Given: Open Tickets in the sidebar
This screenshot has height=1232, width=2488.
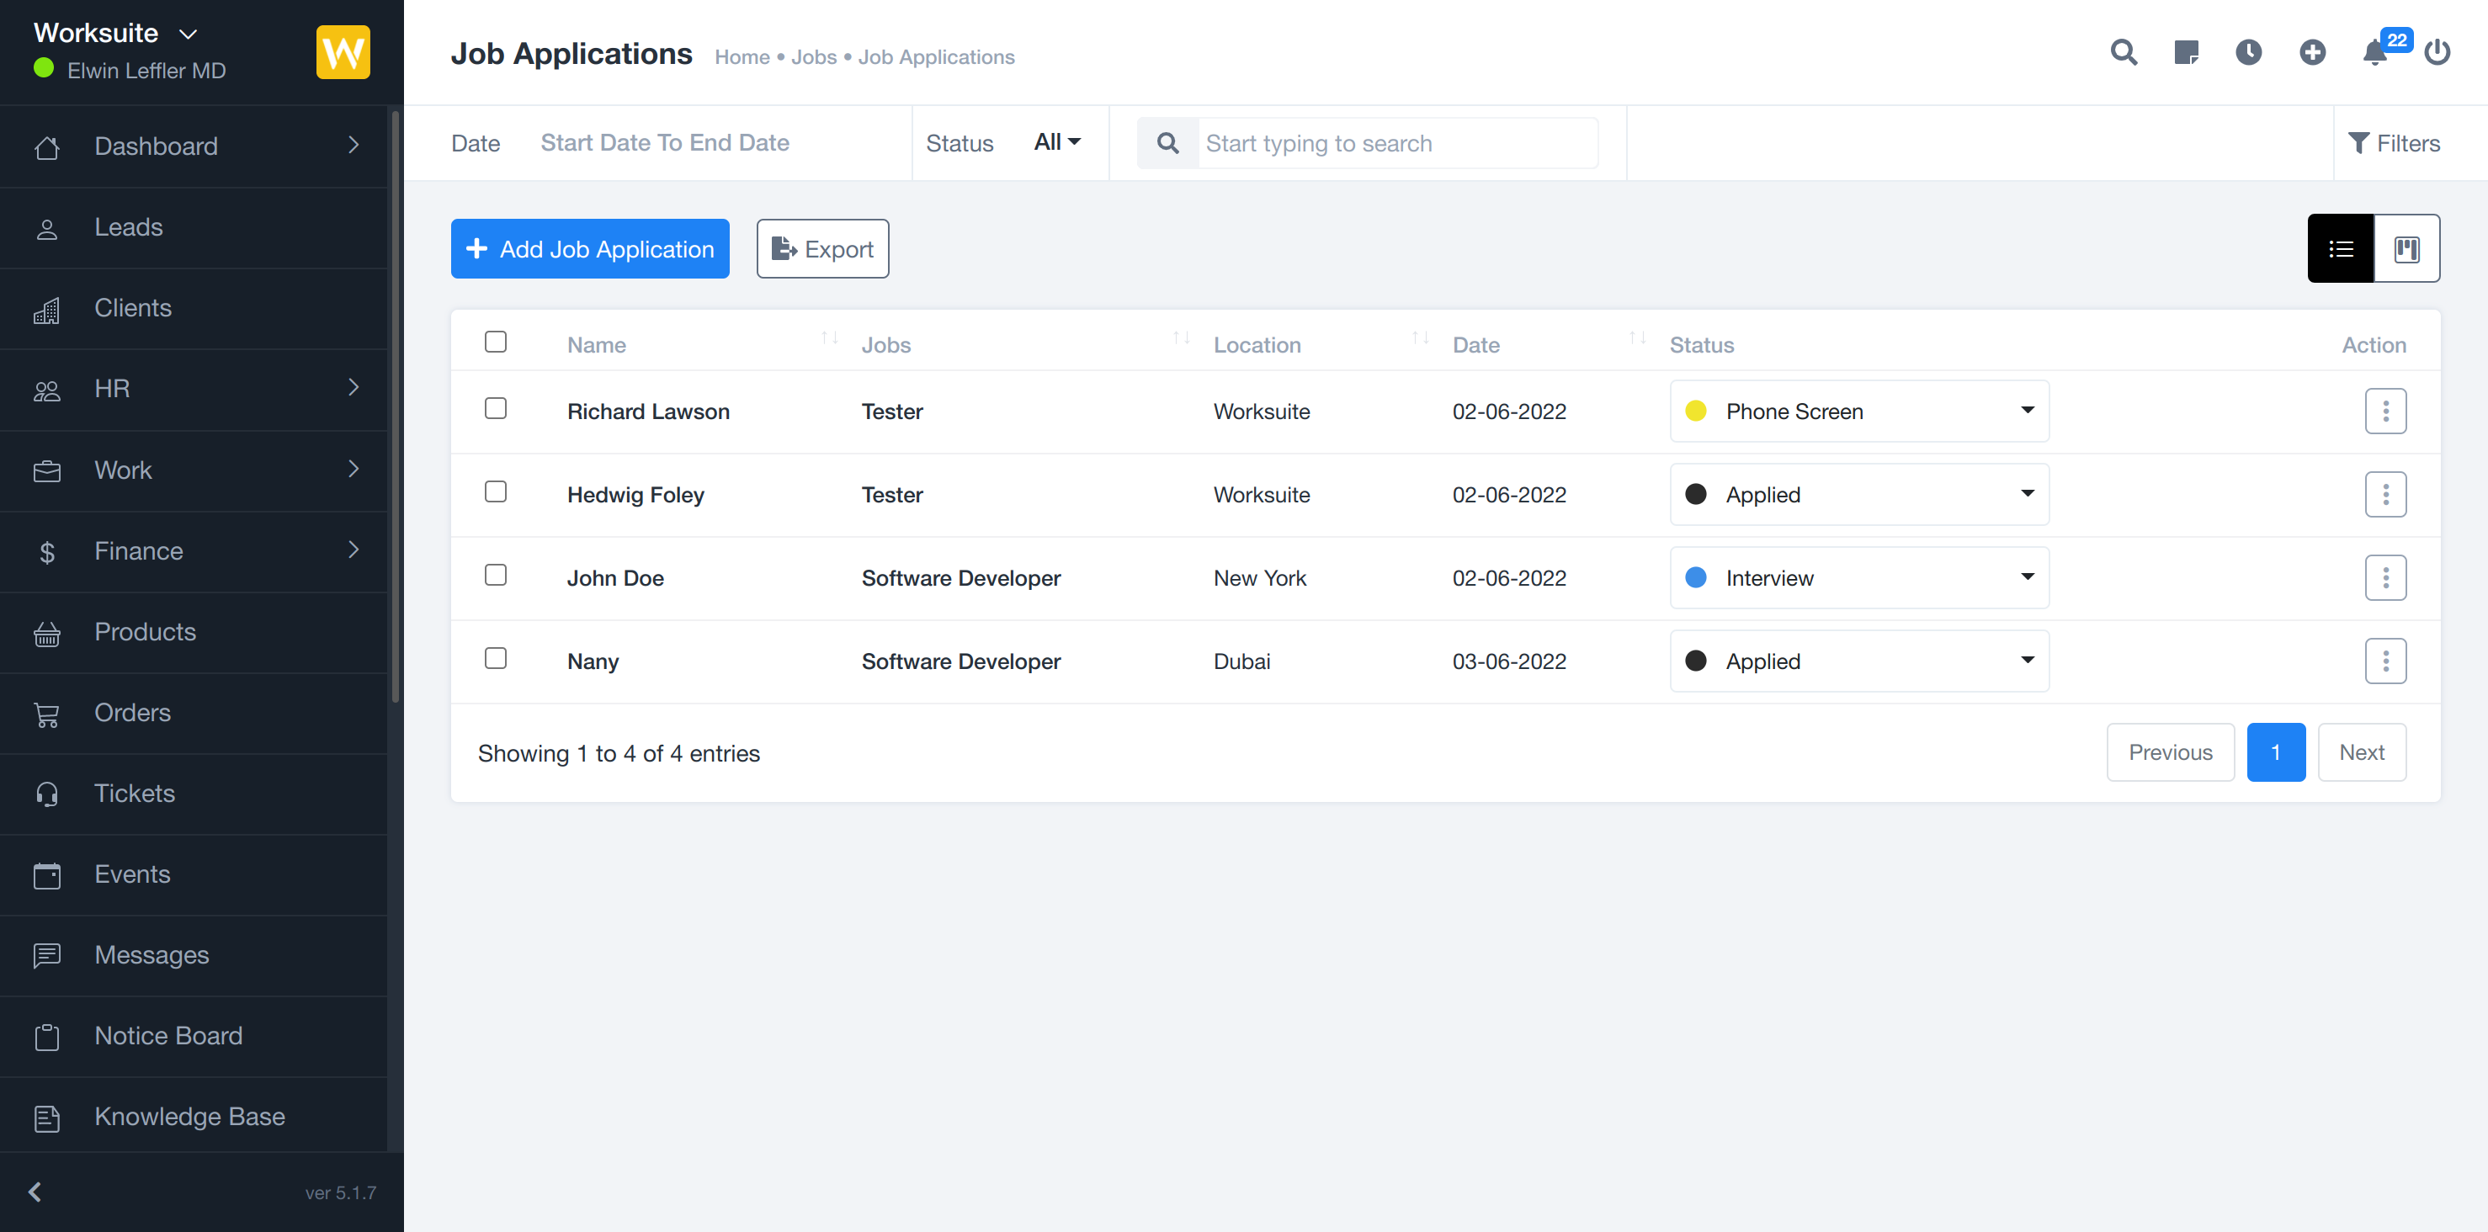Looking at the screenshot, I should [x=135, y=793].
